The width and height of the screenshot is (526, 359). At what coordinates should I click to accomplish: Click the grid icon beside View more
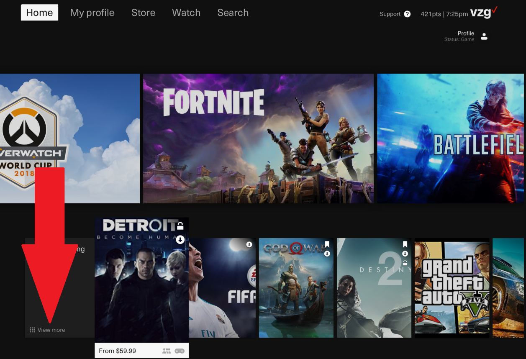click(32, 330)
